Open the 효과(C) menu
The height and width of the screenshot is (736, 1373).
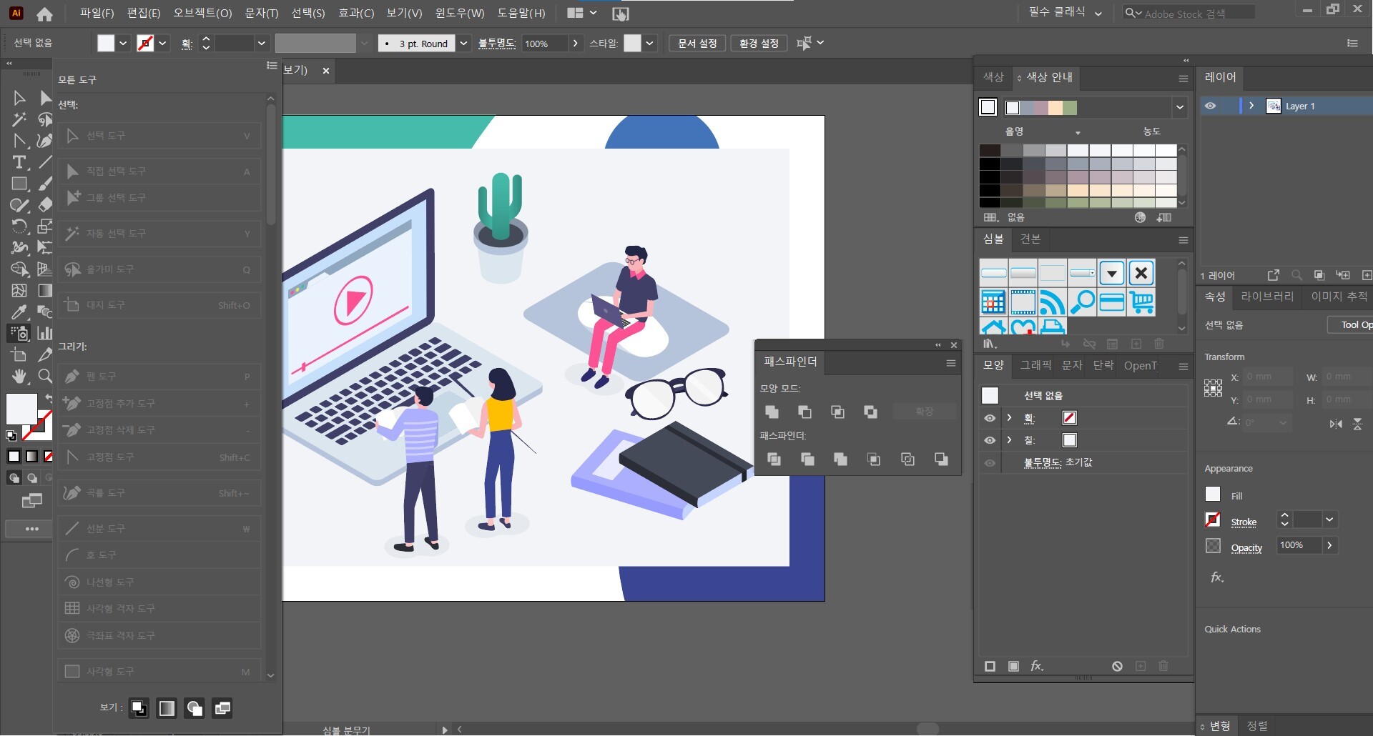(x=355, y=13)
